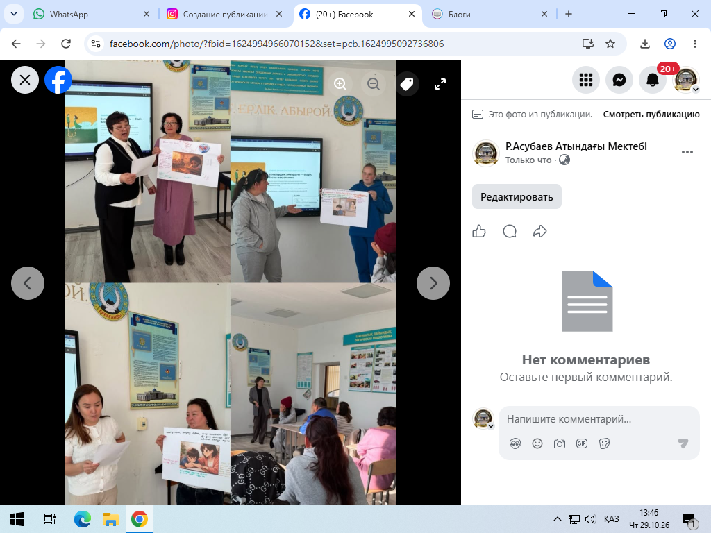Open post options three-dots menu

click(x=687, y=152)
